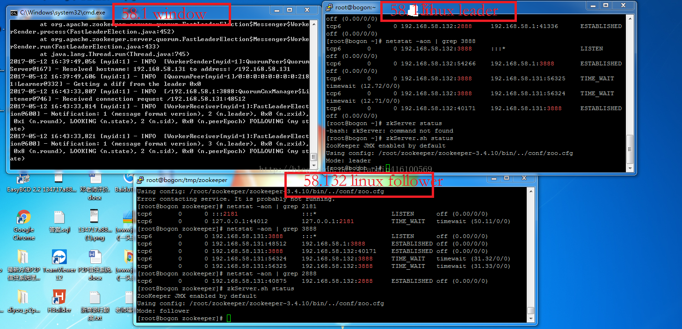Launch the HBuilder desktop shortcut

pyautogui.click(x=59, y=301)
